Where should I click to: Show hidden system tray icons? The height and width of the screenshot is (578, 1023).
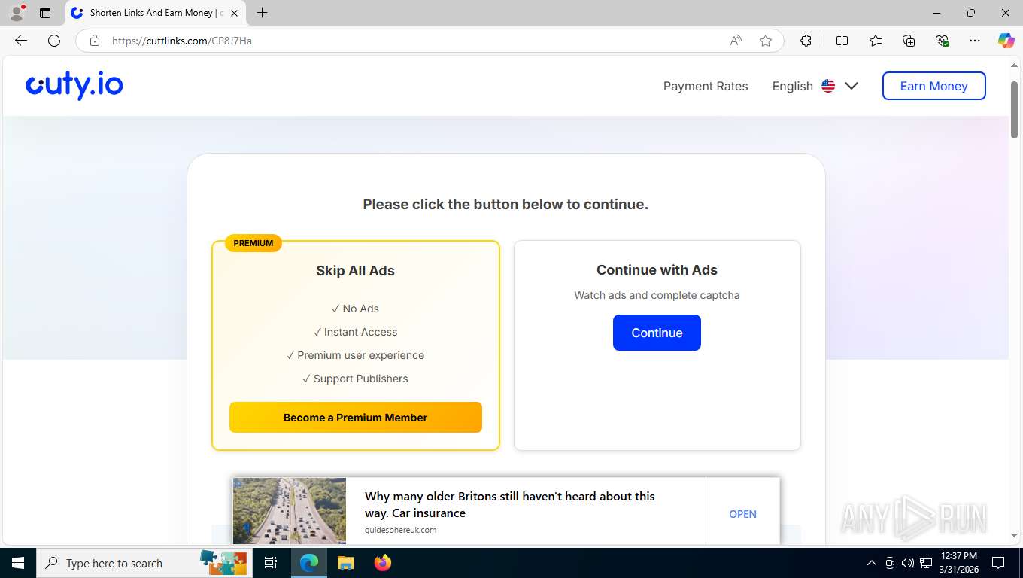(872, 563)
